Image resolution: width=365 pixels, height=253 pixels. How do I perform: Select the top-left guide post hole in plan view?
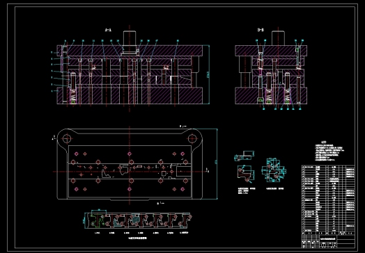(x=67, y=139)
